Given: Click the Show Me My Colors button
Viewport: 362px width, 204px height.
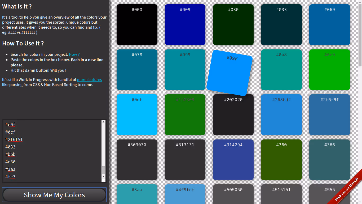Looking at the screenshot, I should [x=54, y=195].
